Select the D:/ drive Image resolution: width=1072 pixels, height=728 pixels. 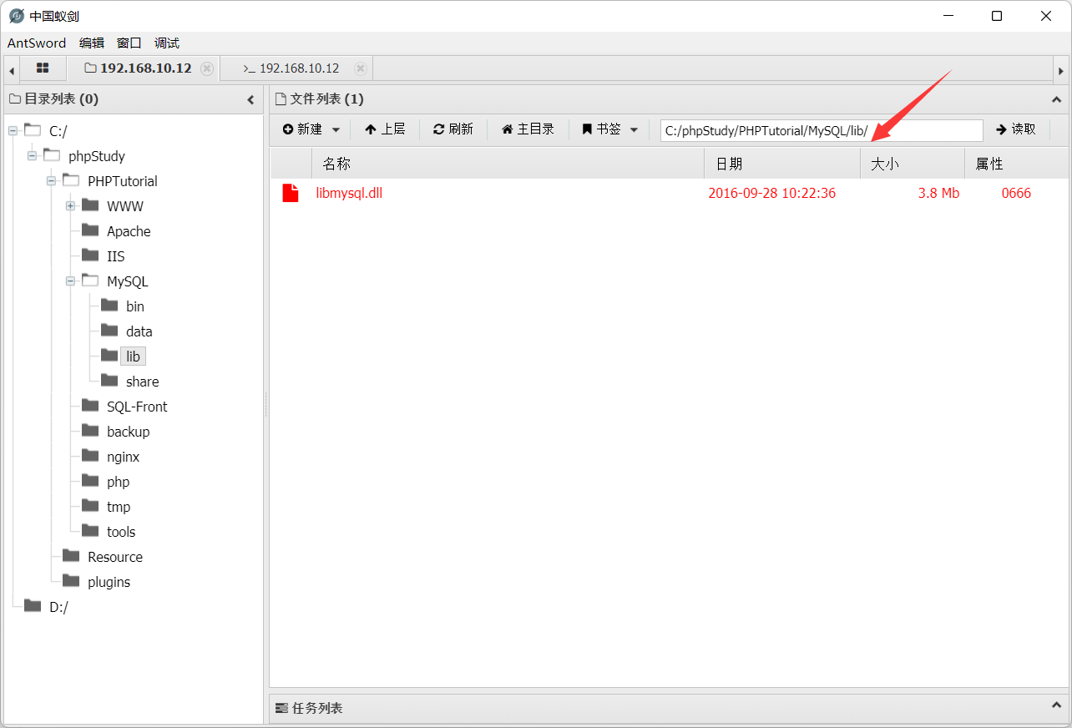coord(46,606)
